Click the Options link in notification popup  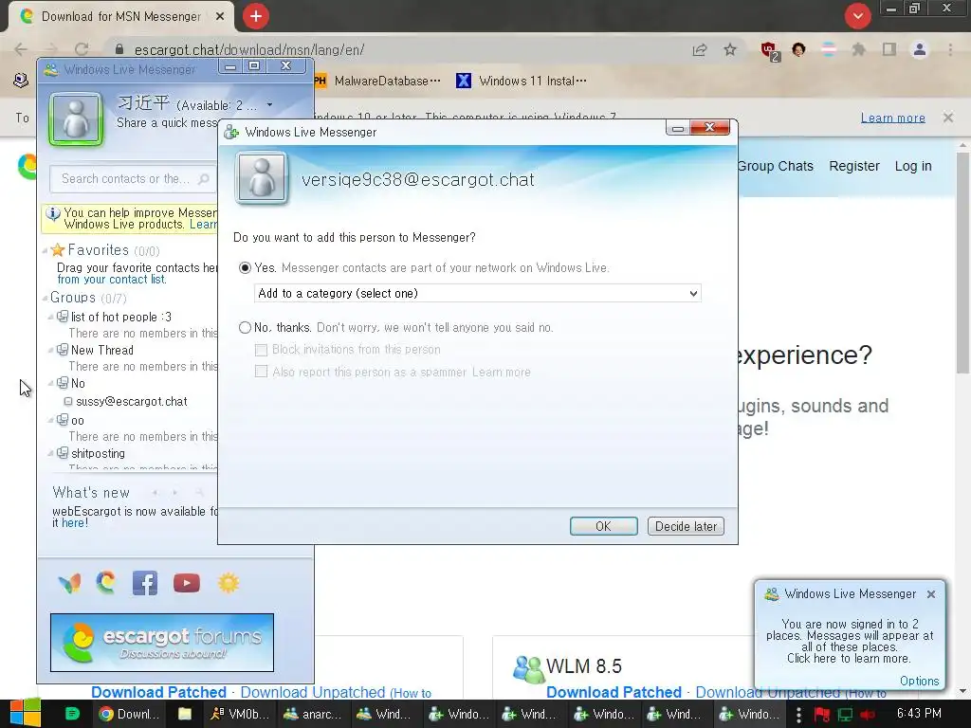coord(919,681)
